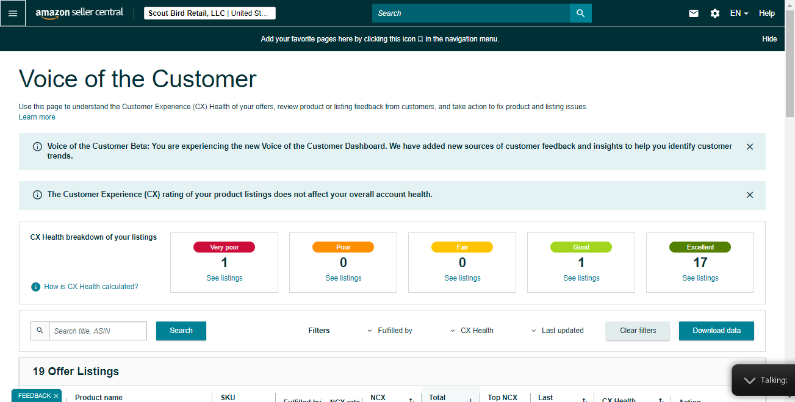Sort by the CX Health column arrow
The height and width of the screenshot is (402, 795).
point(661,400)
